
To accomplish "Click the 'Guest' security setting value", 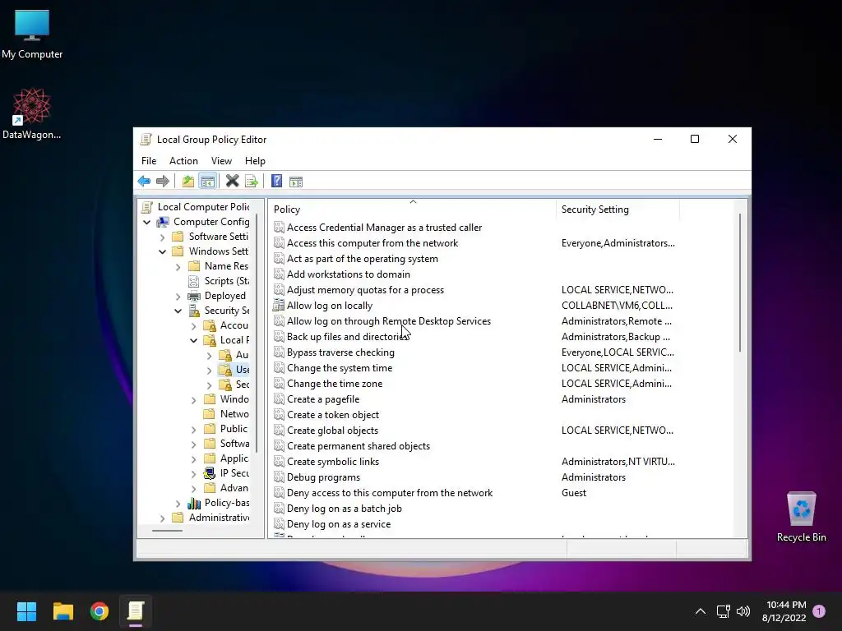I will point(573,493).
